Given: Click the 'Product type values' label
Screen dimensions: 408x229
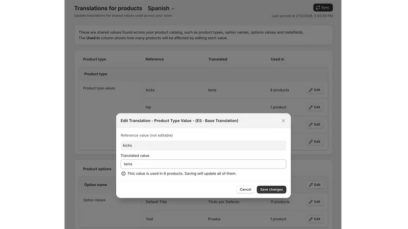Looking at the screenshot, I should pyautogui.click(x=99, y=88).
